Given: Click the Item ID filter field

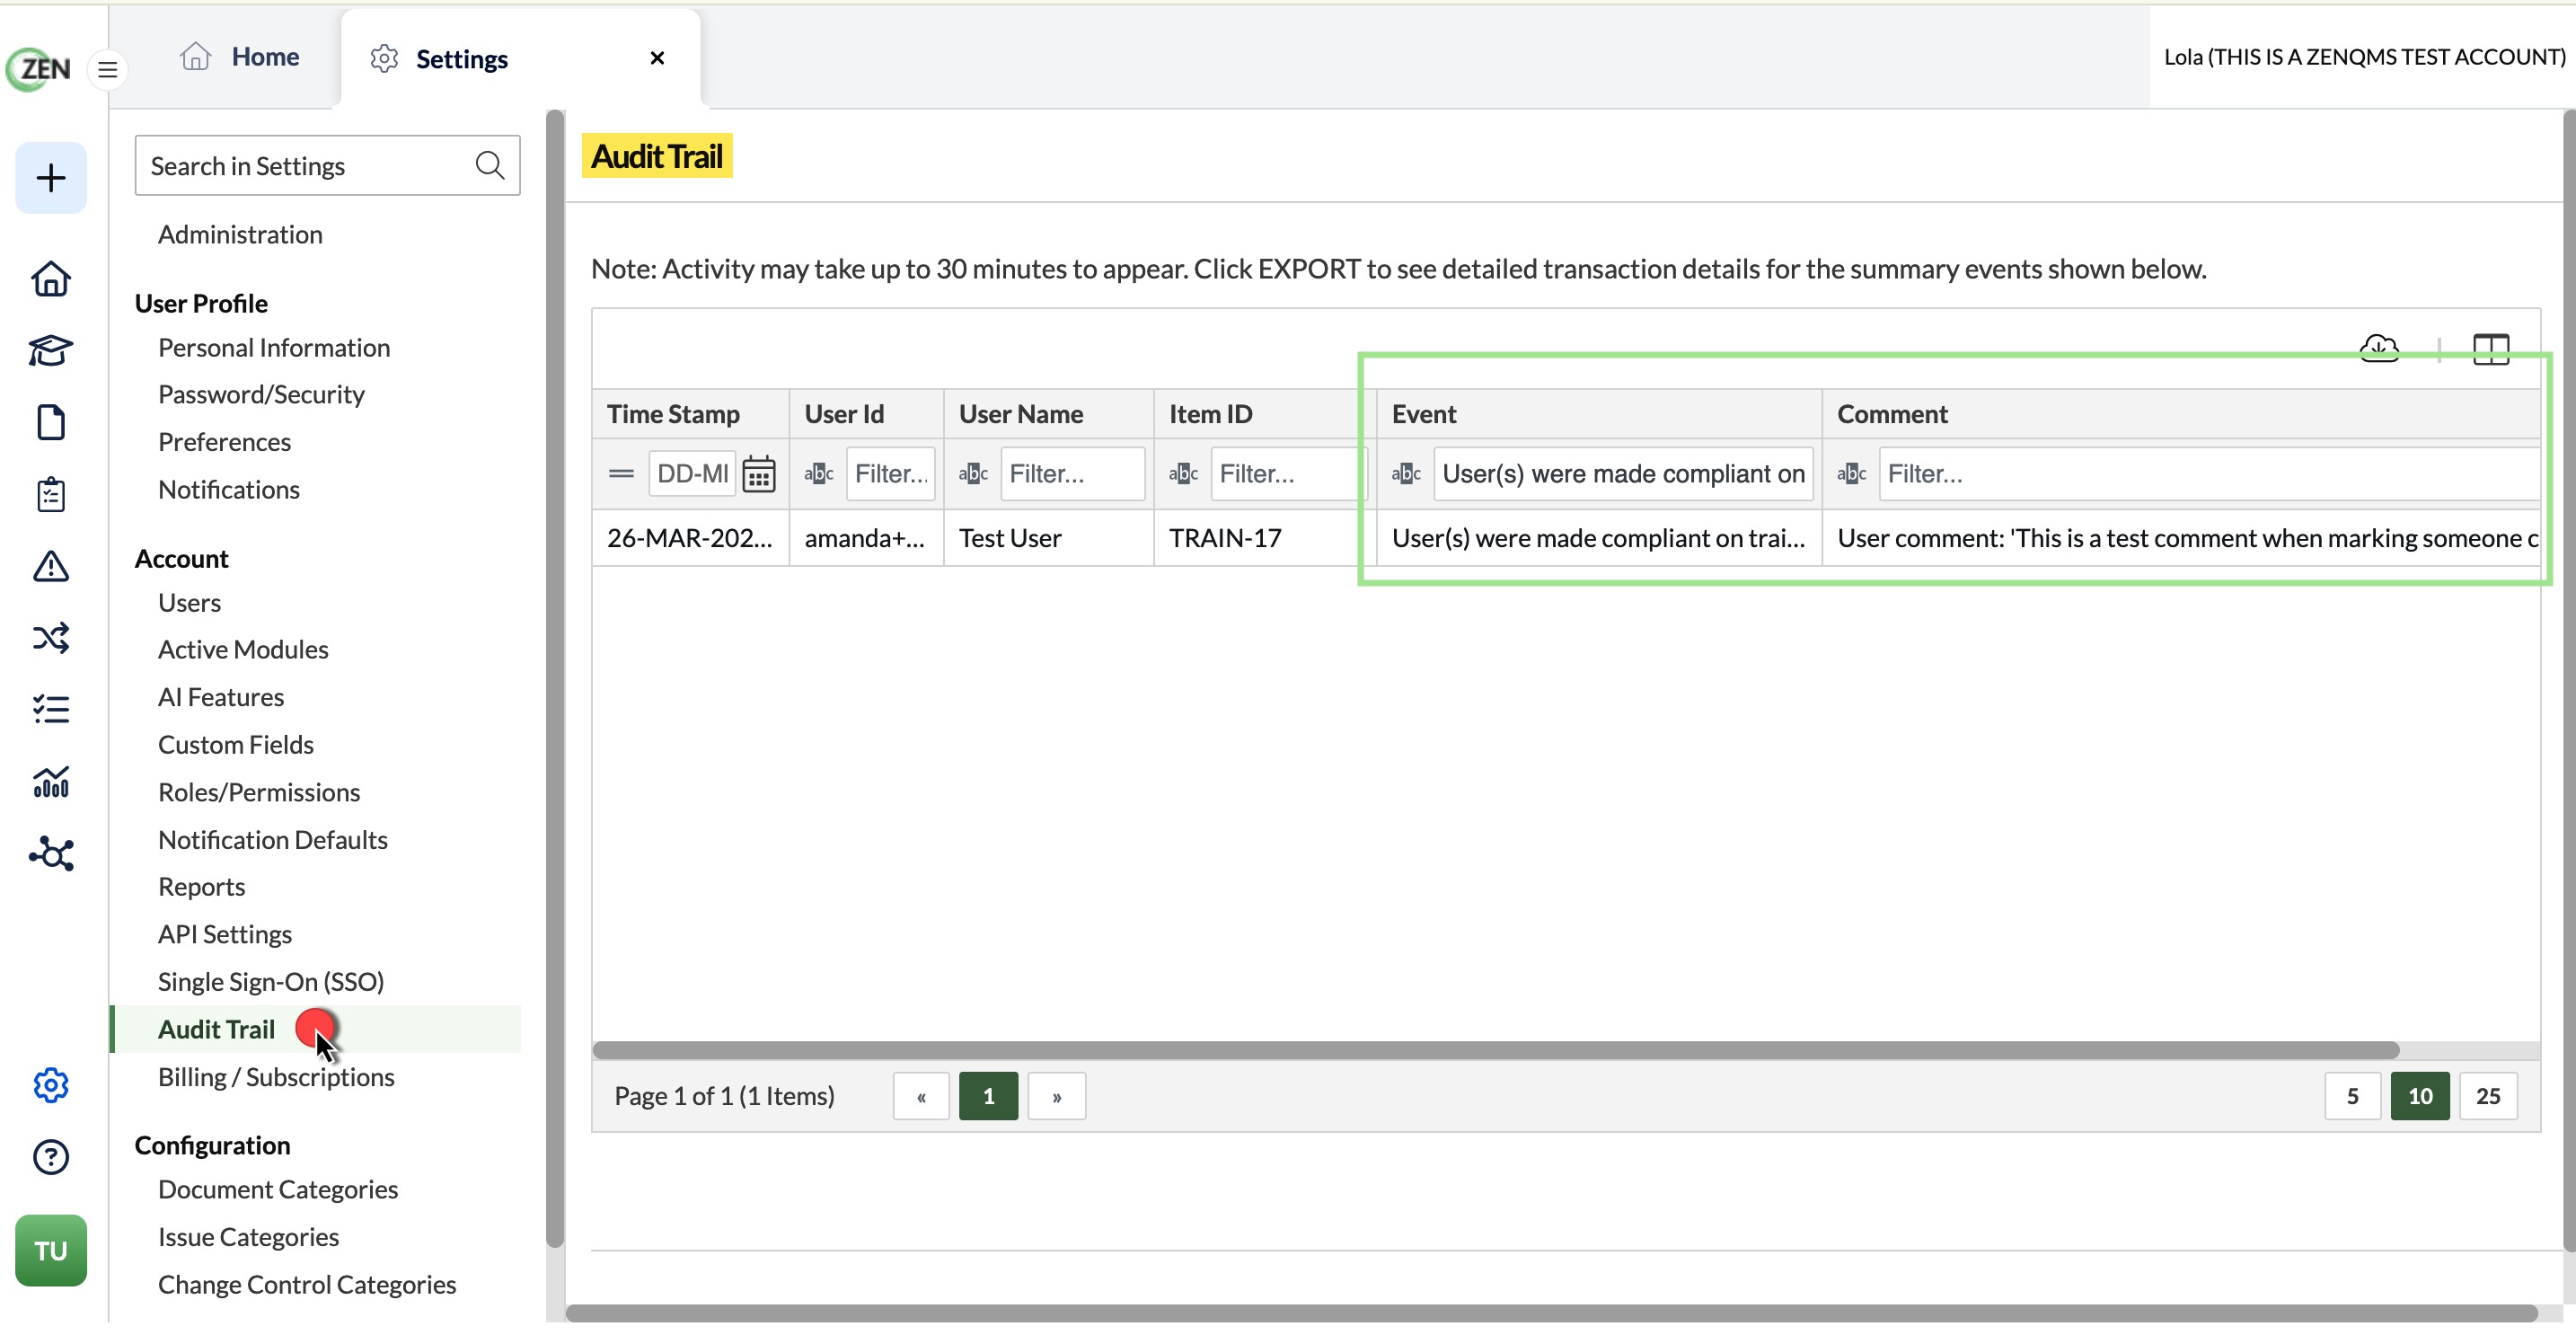Looking at the screenshot, I should tap(1288, 476).
